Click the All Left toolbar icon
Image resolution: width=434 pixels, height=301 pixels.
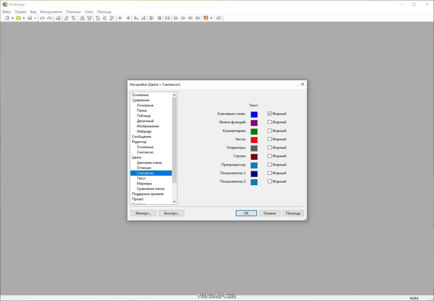point(159,18)
